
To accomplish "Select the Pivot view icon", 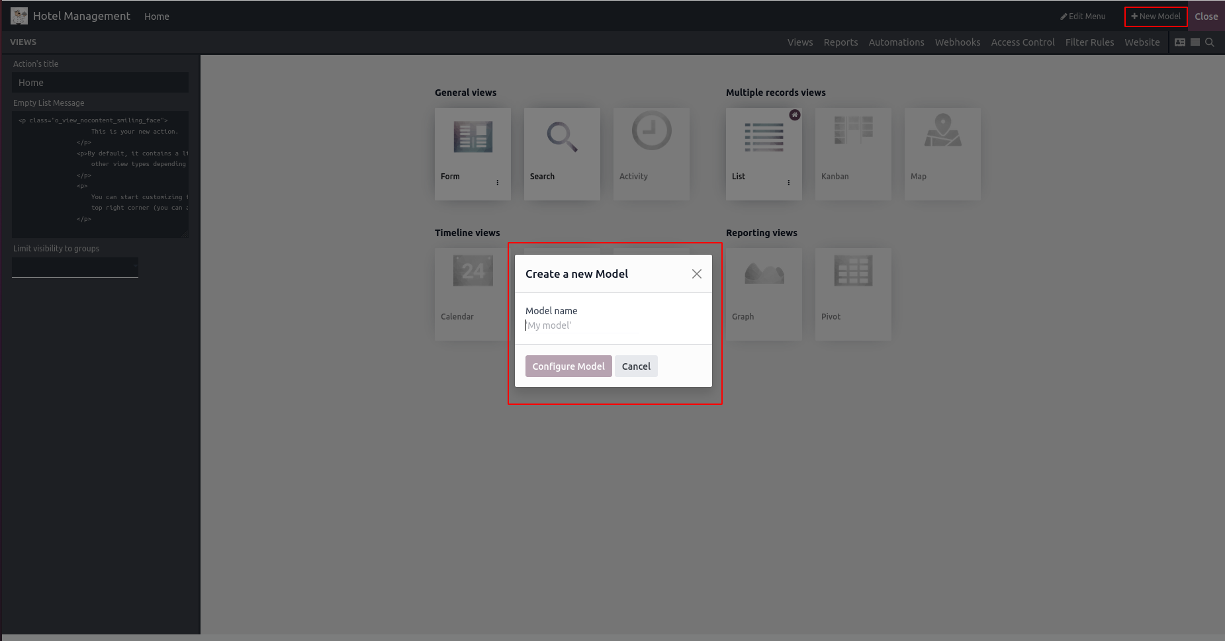I will pos(853,271).
